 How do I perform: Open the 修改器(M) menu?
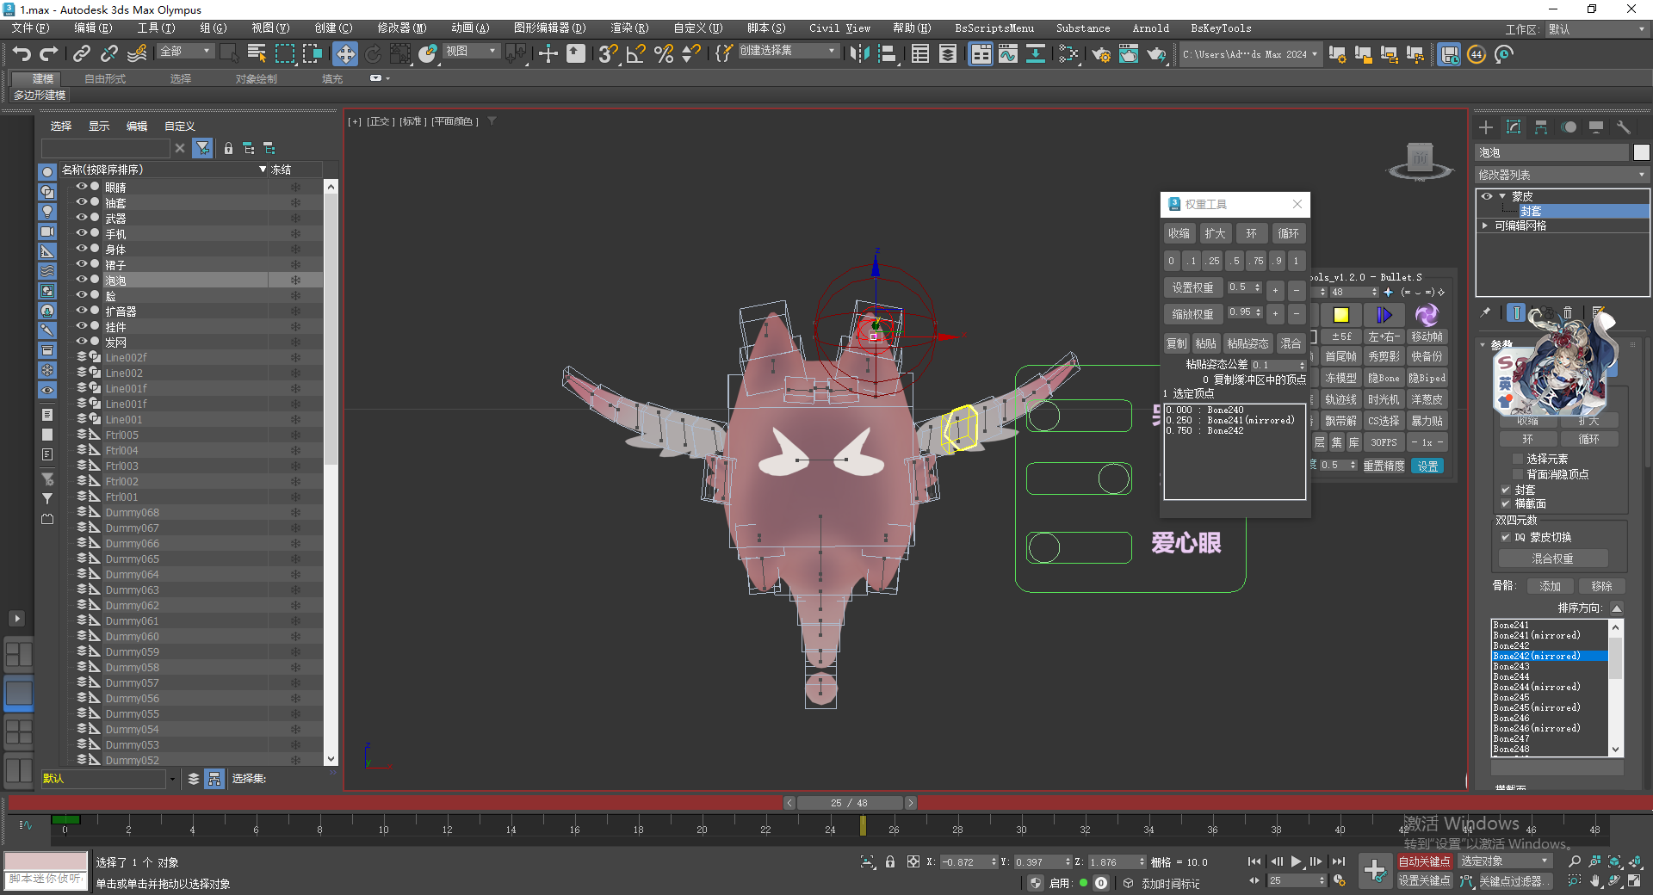coord(401,28)
